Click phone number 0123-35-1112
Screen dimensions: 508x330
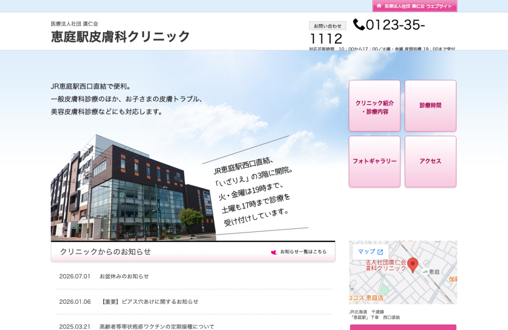[x=367, y=32]
